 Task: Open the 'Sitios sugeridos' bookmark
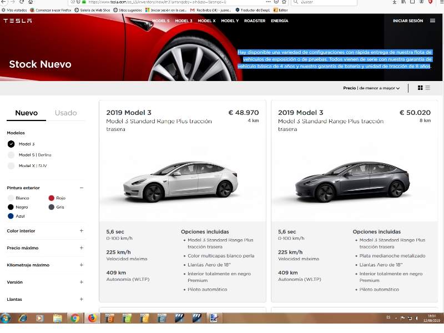[x=128, y=10]
